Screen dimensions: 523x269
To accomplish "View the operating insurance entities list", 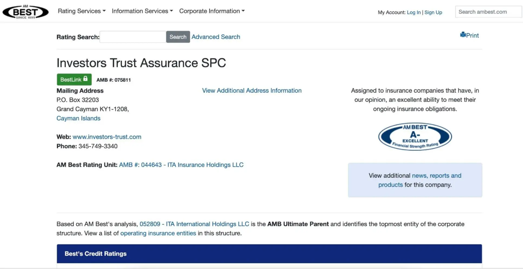I will click(158, 233).
